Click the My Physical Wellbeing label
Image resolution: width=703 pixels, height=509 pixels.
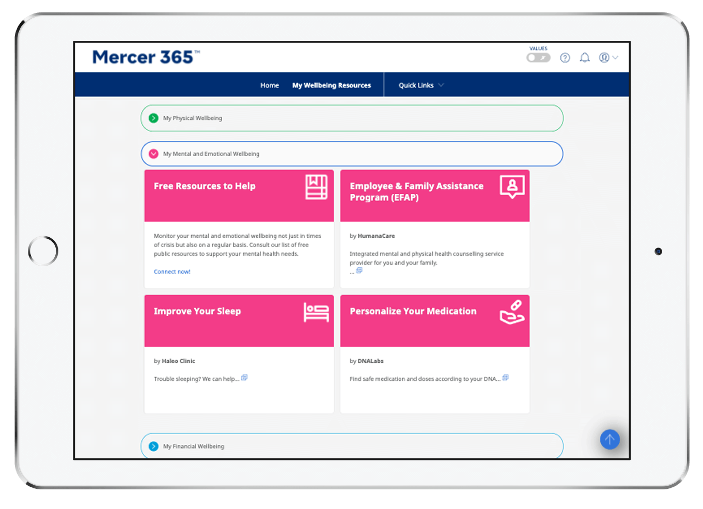point(193,118)
